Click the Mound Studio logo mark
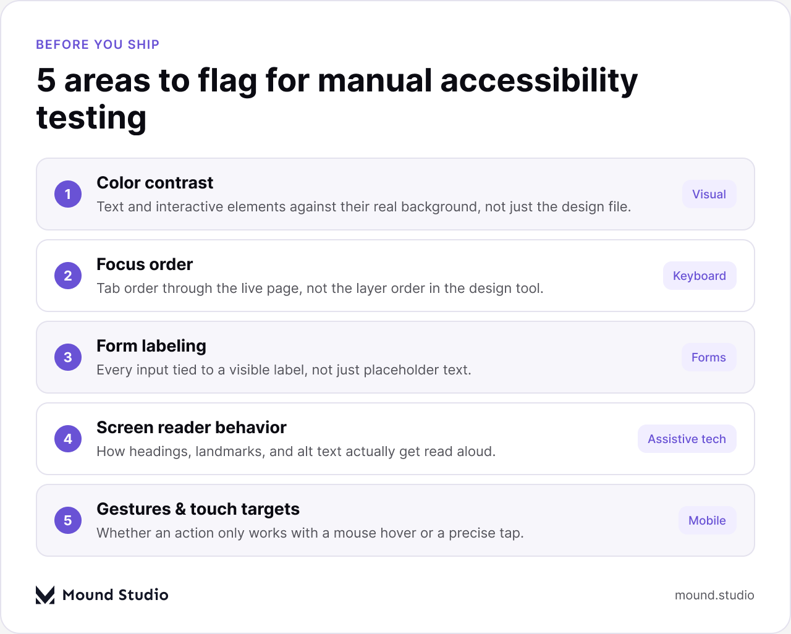The image size is (791, 634). [x=45, y=594]
